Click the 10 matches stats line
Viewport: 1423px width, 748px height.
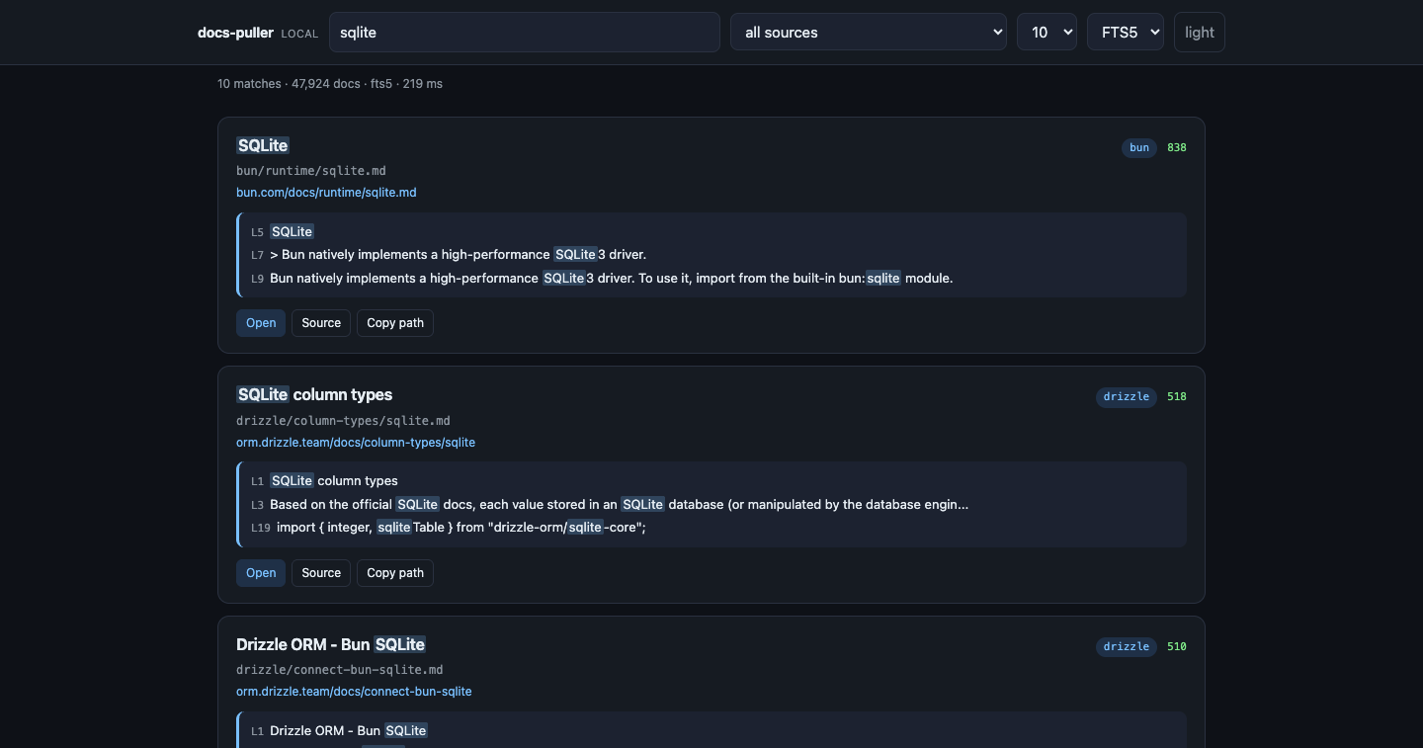tap(330, 84)
